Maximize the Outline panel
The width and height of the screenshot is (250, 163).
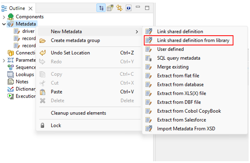[147, 8]
